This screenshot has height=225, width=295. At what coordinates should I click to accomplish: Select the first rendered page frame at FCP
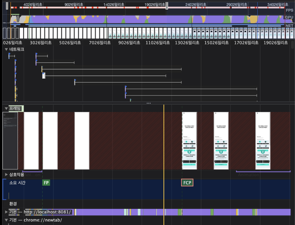pos(190,141)
